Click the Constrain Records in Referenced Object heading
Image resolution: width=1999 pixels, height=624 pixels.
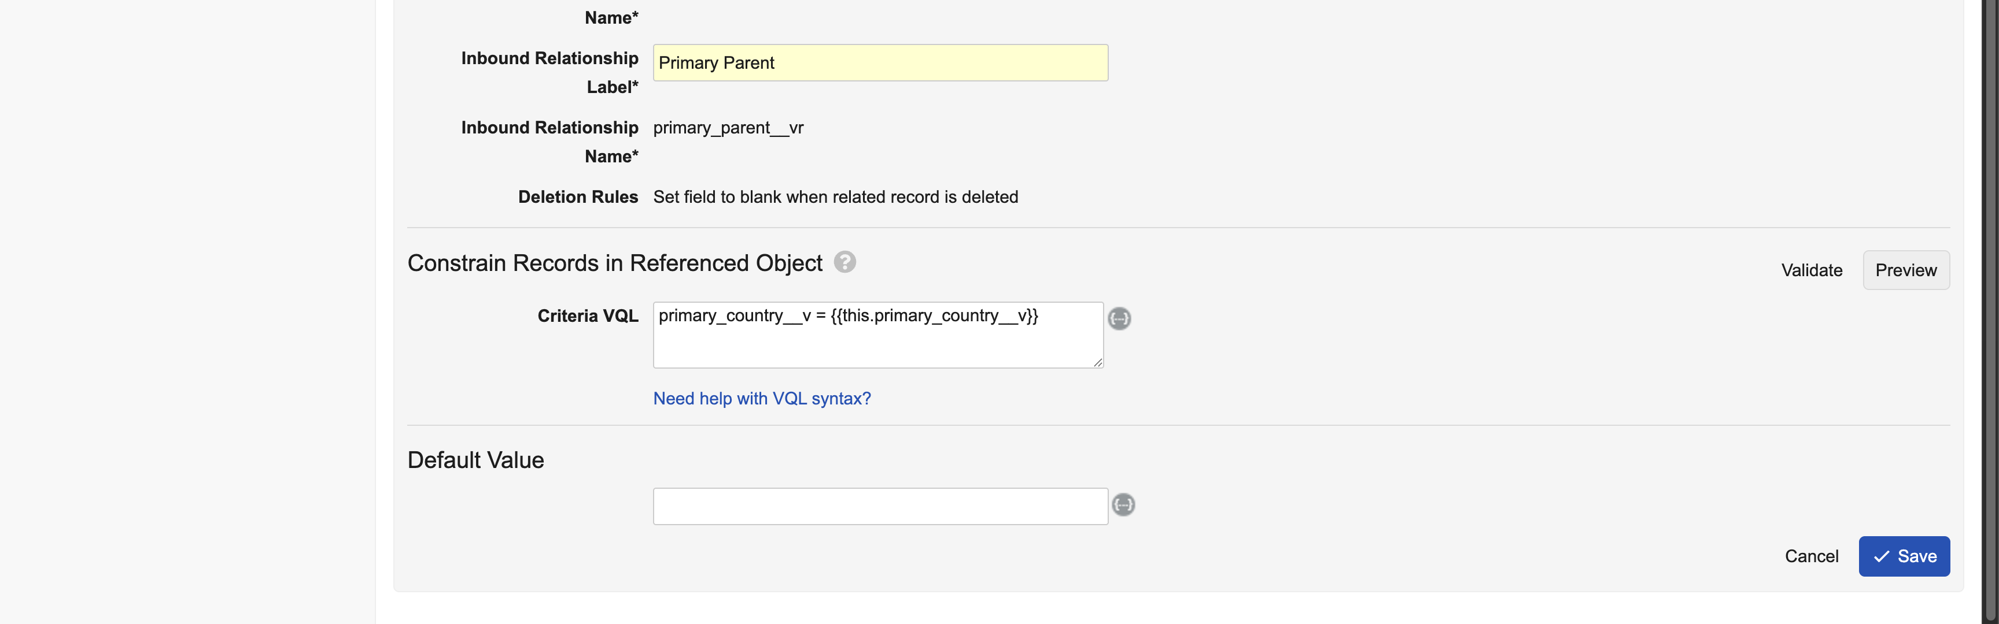(x=614, y=263)
